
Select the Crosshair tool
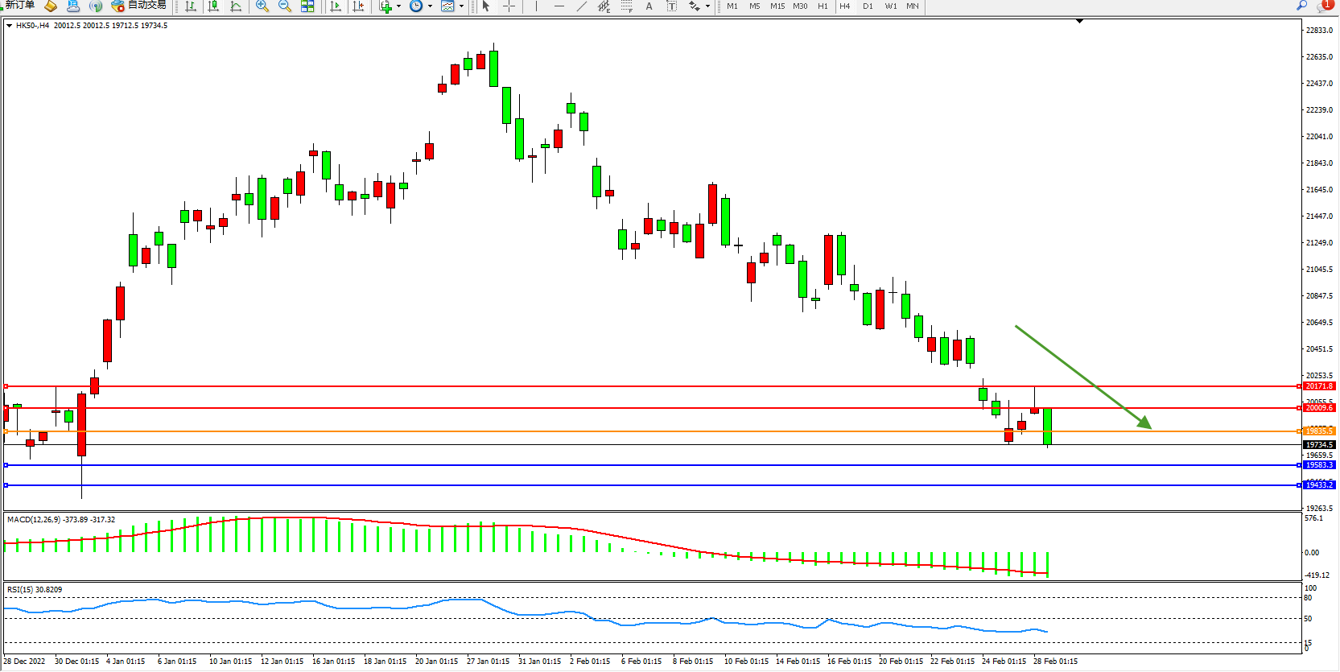pyautogui.click(x=509, y=6)
